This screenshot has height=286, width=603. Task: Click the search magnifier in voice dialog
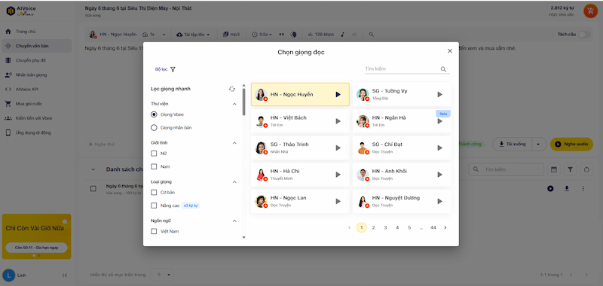click(443, 69)
